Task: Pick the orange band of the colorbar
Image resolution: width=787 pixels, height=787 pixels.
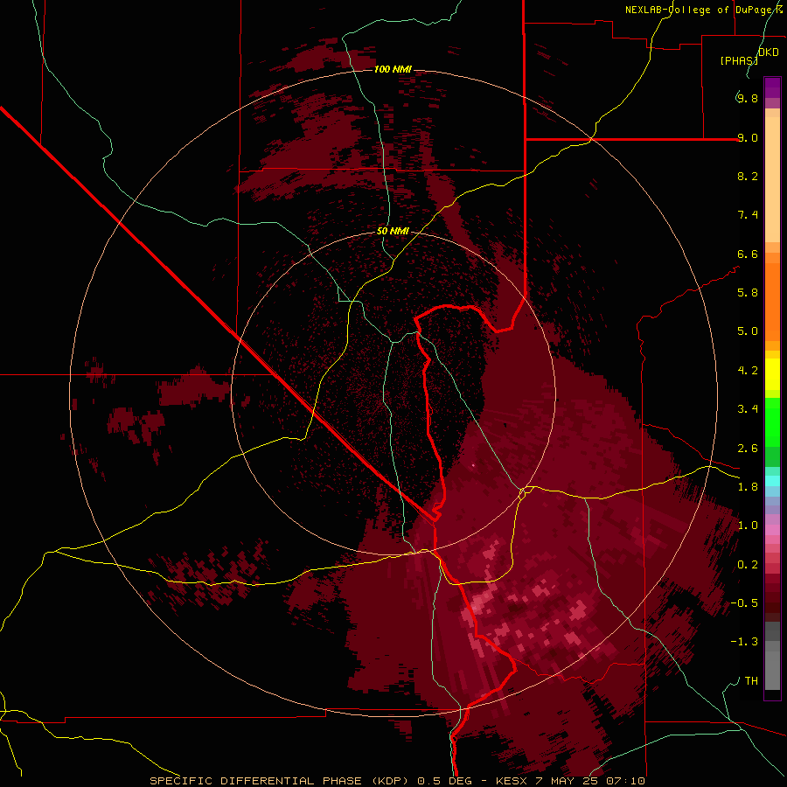Action: pos(772,301)
